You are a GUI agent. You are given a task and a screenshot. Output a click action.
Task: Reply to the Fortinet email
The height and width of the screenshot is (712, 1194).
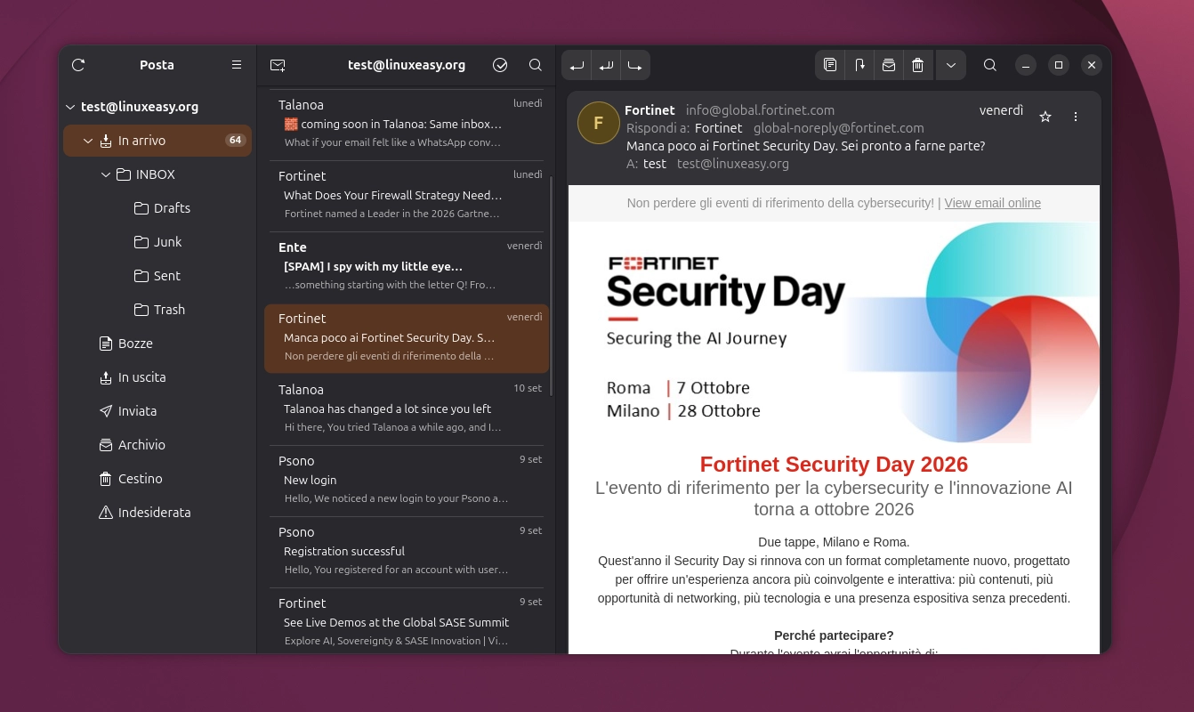point(577,65)
